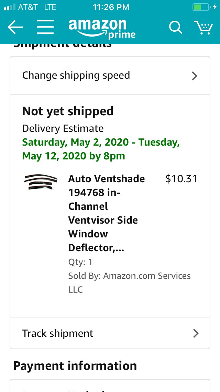The width and height of the screenshot is (220, 392).
Task: Expand Track shipment chevron
Action: [196, 333]
